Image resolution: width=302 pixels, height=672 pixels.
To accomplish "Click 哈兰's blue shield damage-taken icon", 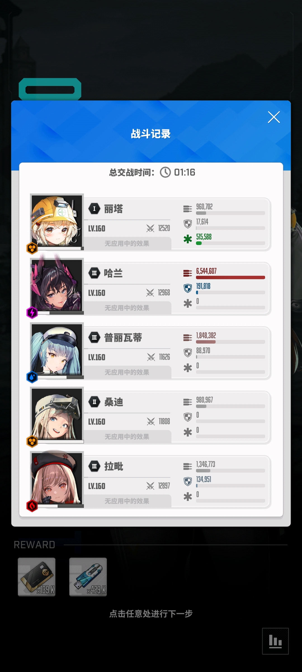I will coord(188,288).
